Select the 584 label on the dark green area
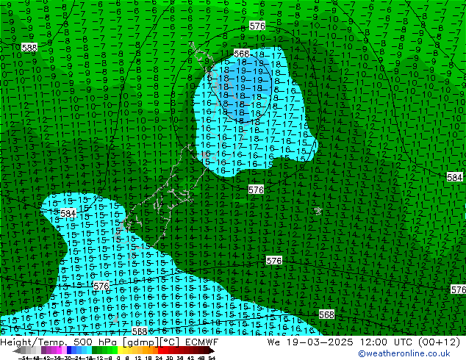This screenshot has width=466, height=360. click(455, 177)
